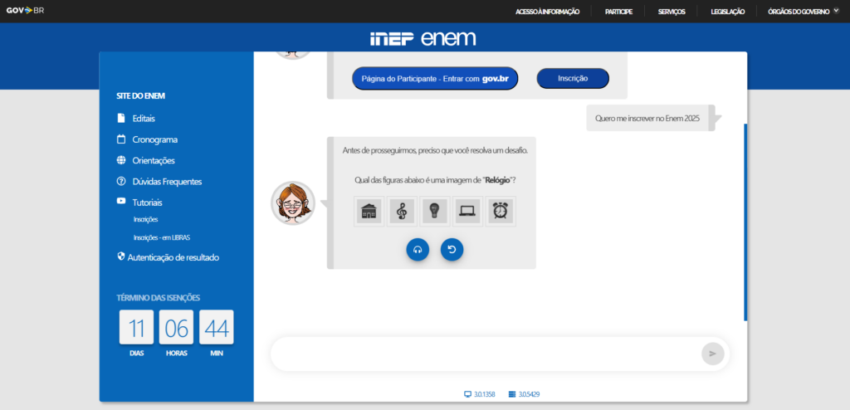Image resolution: width=850 pixels, height=410 pixels.
Task: Click the chat message input field
Action: [x=486, y=354]
